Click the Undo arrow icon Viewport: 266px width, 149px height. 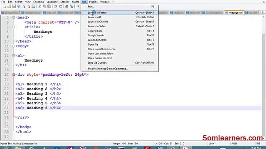coord(55,7)
